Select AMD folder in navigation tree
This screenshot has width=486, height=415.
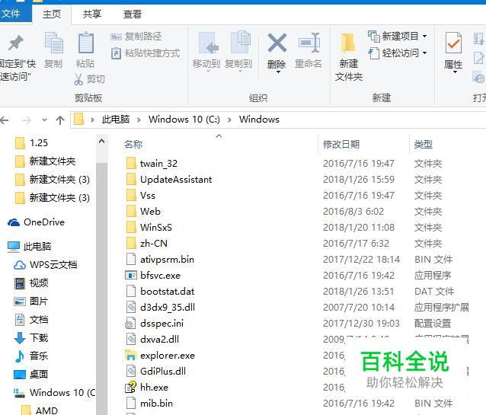coord(40,410)
